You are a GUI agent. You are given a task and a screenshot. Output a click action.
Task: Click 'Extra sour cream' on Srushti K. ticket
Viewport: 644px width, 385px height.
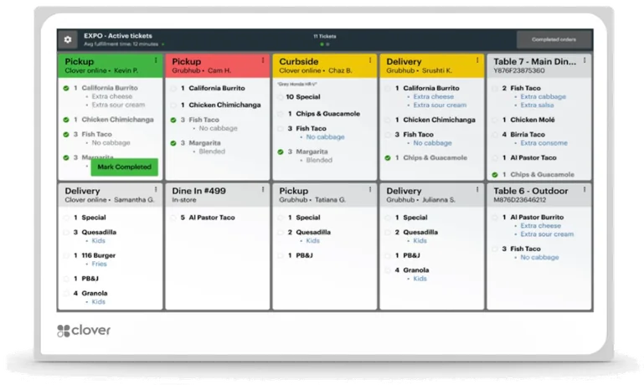coord(440,105)
